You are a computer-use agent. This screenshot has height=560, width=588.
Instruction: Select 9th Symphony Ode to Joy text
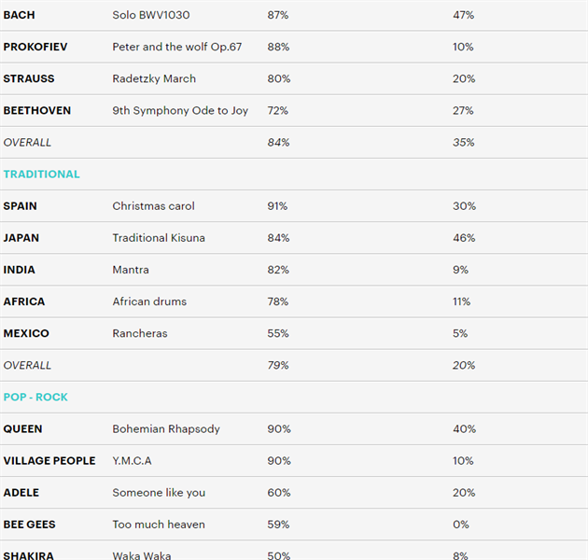[180, 111]
